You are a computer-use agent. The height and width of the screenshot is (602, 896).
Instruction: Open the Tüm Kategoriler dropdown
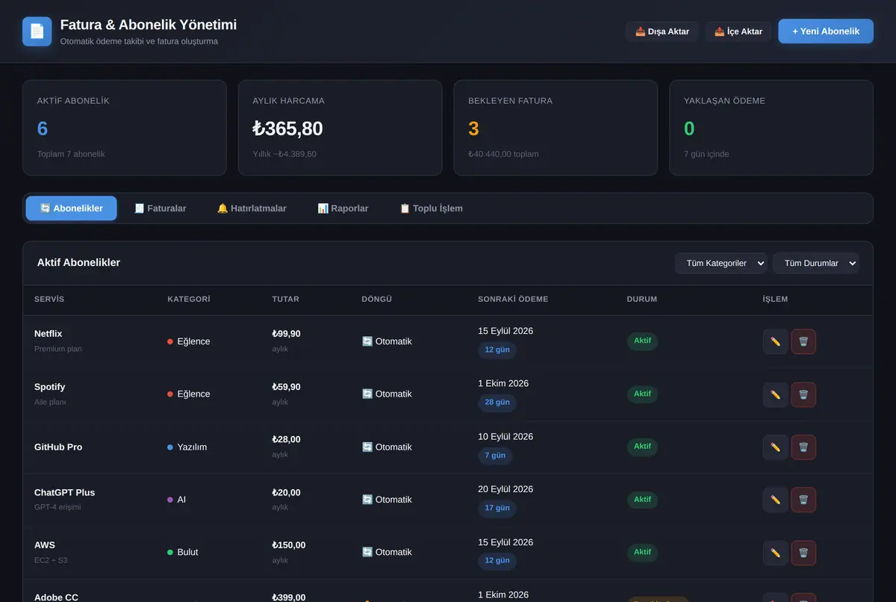coord(721,263)
